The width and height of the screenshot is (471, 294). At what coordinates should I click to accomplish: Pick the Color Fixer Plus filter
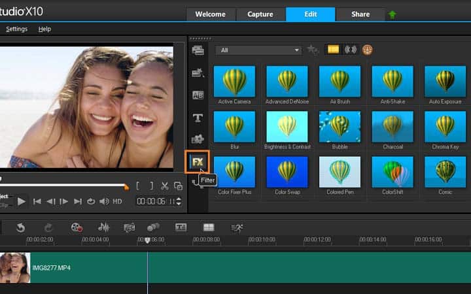234,172
